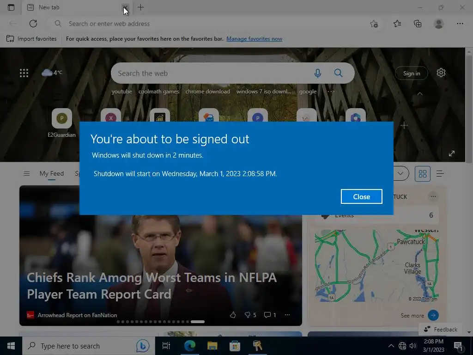Viewport: 473px width, 355px height.
Task: Open the notification center
Action: point(459,346)
